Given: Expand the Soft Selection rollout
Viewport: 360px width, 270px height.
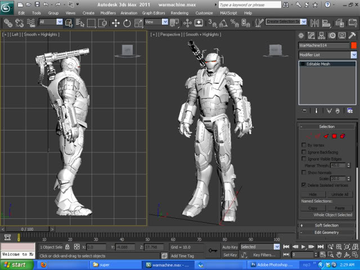Looking at the screenshot, I should click(327, 226).
